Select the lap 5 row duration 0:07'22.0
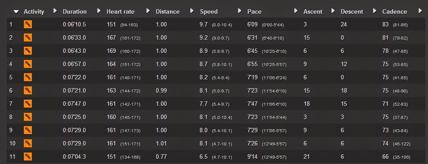Viewport: 428px width, 164px height. [74, 77]
